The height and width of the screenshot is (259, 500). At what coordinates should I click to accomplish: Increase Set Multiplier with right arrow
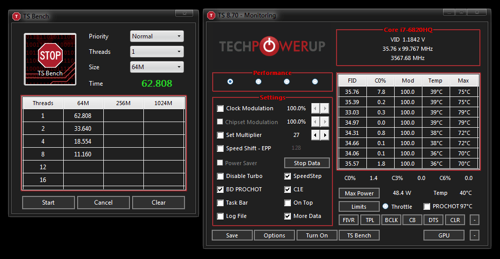coord(325,135)
